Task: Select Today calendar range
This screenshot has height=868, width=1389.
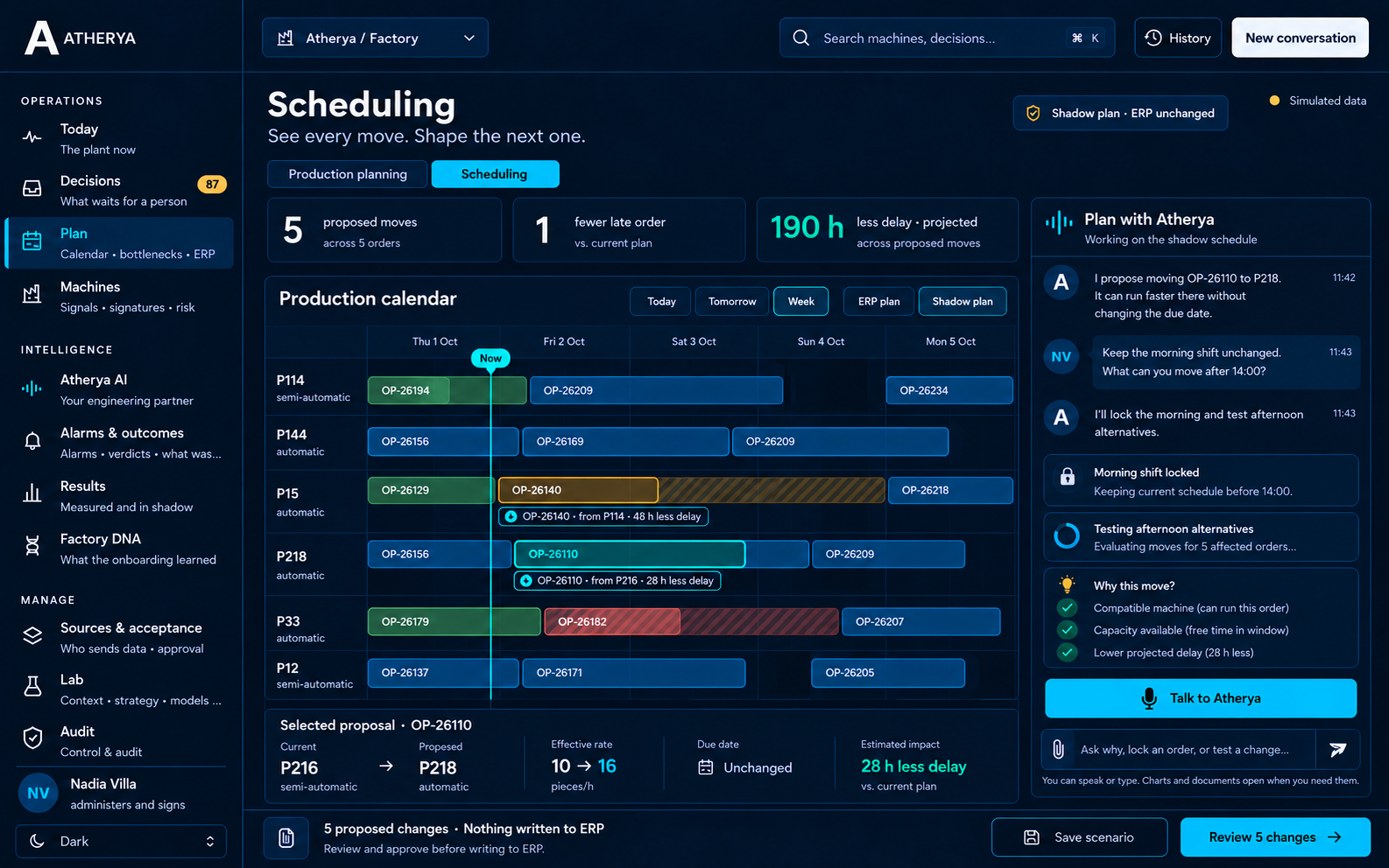Action: (x=661, y=302)
